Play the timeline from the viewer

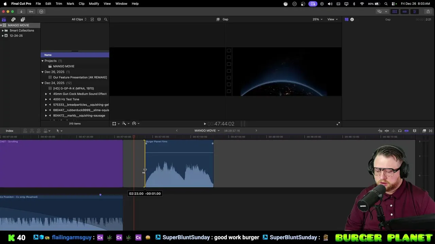point(205,124)
